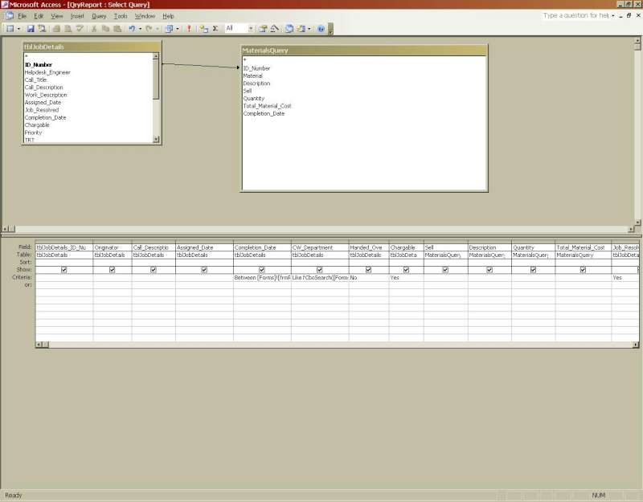Click the Access document icon beside File menu

tap(10, 16)
